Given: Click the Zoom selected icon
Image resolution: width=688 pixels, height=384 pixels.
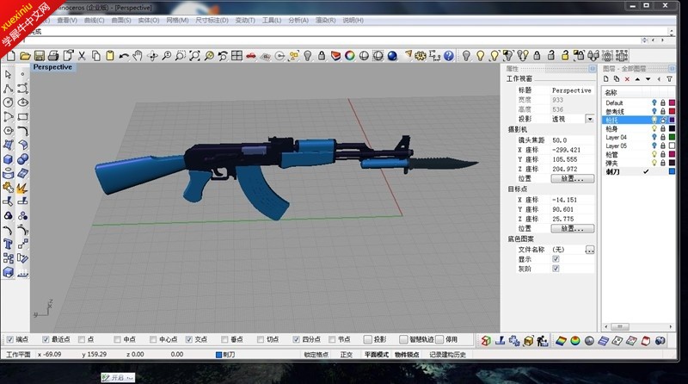Looking at the screenshot, I should 209,56.
